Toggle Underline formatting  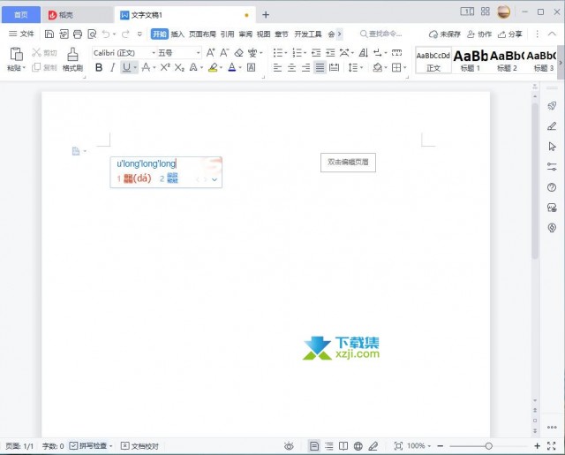click(126, 67)
